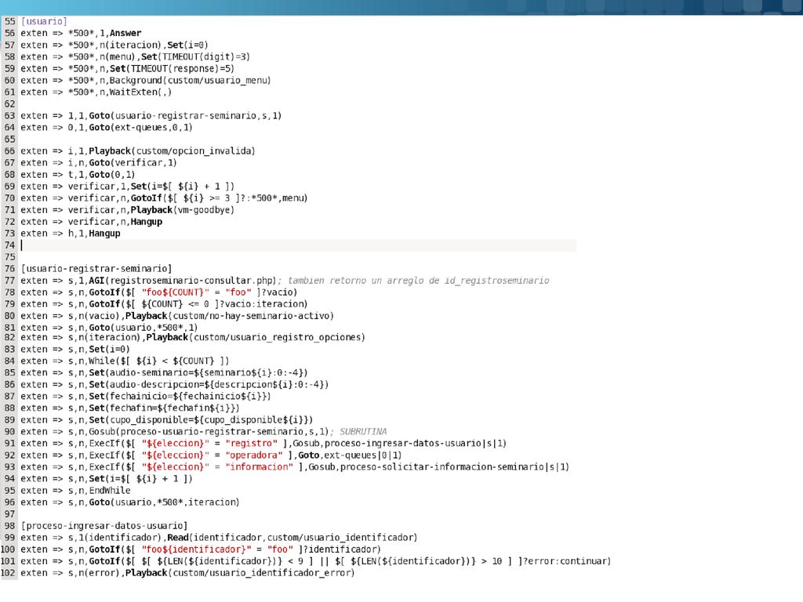This screenshot has width=803, height=602.
Task: Click Set(audio-descripcion=...) on line 86
Action: coord(209,384)
